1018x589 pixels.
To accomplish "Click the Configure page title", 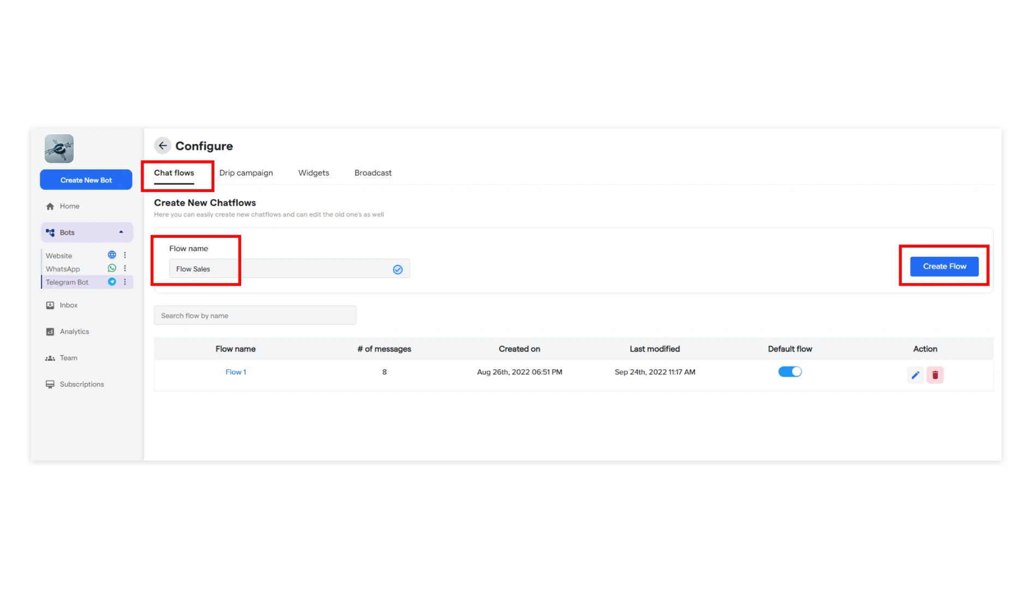I will tap(204, 146).
